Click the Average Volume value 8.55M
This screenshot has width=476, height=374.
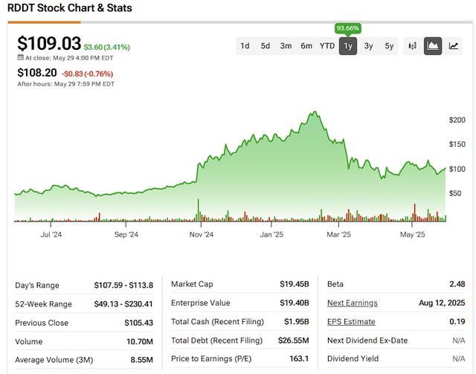point(142,360)
